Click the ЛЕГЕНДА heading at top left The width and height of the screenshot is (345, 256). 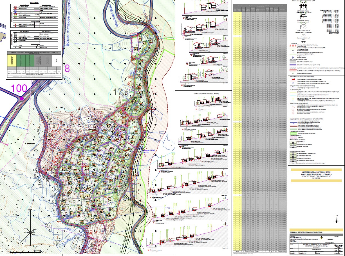click(33, 2)
